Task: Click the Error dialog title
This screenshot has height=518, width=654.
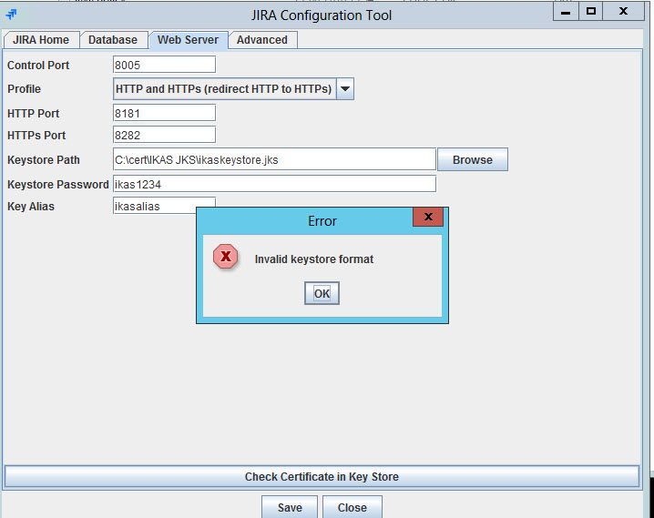Action: [322, 221]
